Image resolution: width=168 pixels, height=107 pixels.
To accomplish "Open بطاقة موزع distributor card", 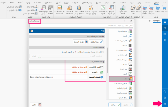I will point(32,10).
